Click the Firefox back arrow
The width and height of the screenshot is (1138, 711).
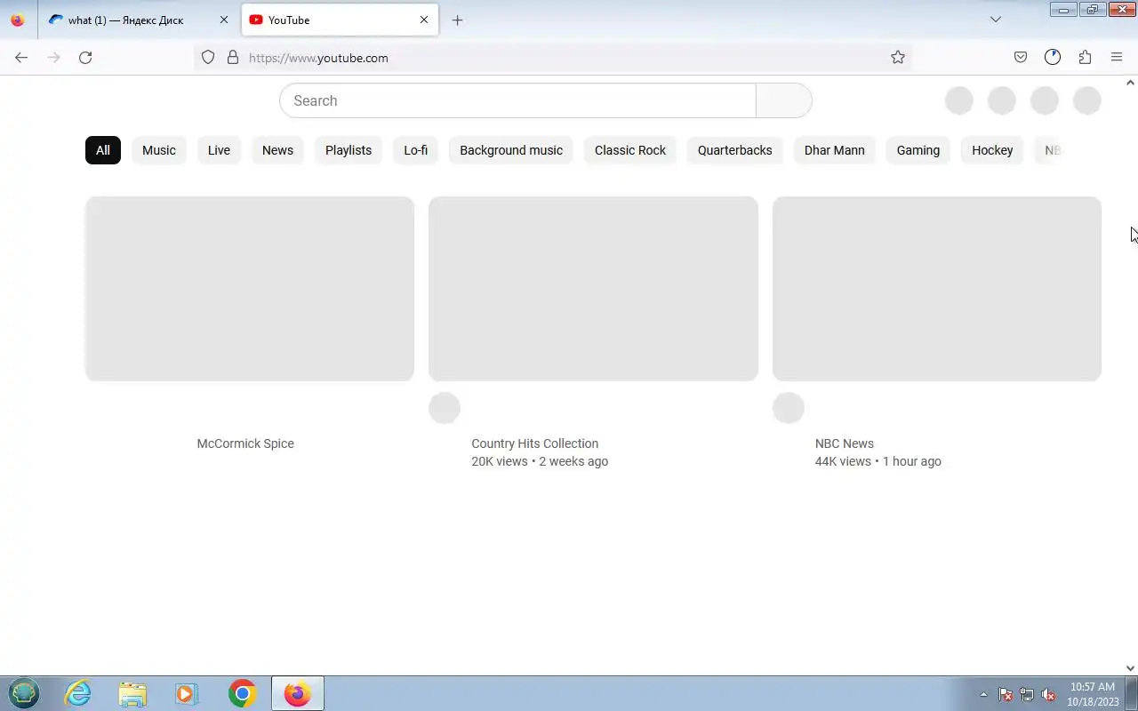21,58
